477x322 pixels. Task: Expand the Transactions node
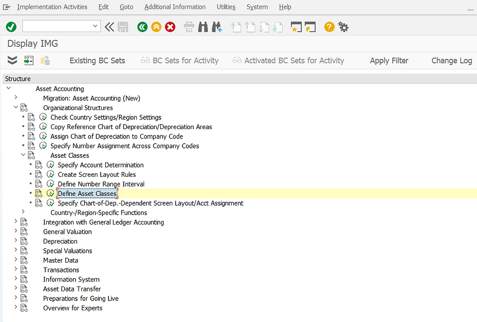coord(16,269)
